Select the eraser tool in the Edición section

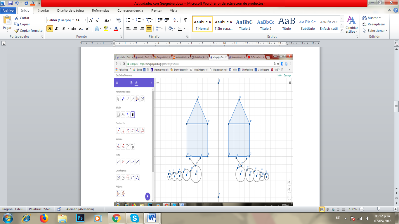(133, 114)
